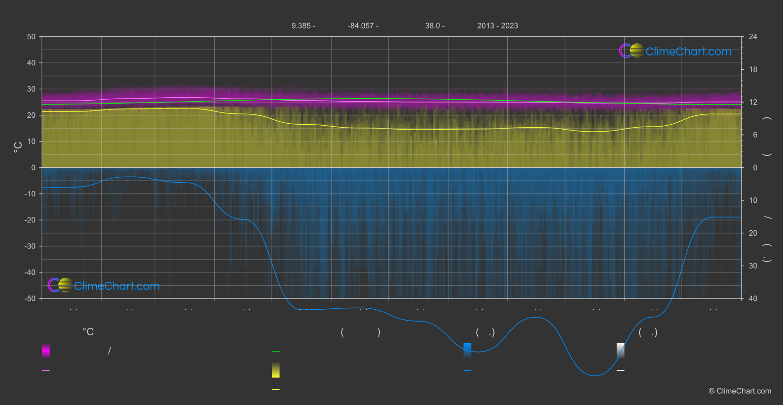
Task: Toggle the yellow sunshine average line marker
Action: (276, 390)
